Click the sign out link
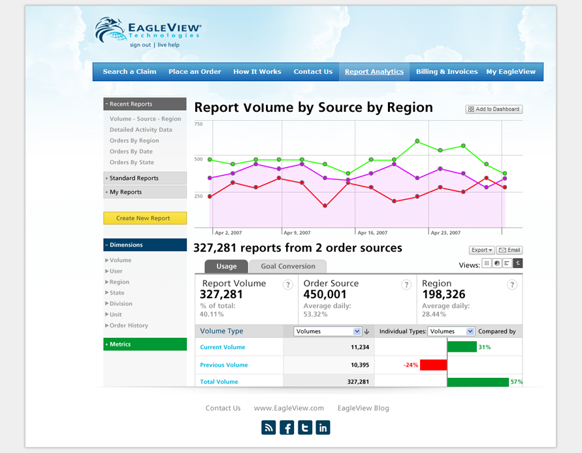The image size is (582, 453). (140, 45)
